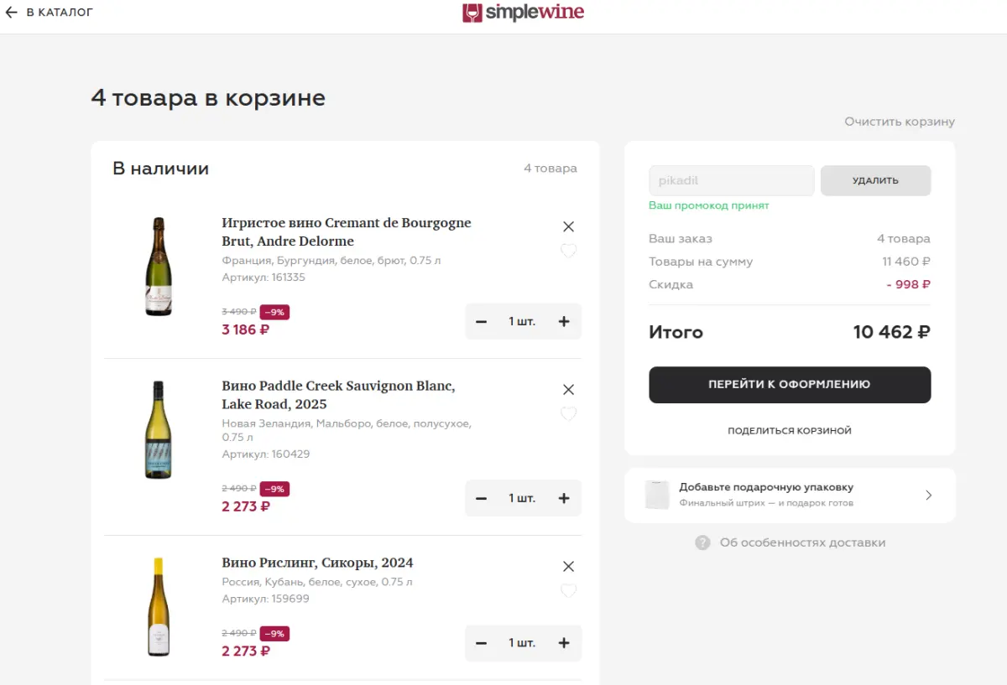The width and height of the screenshot is (1007, 685).
Task: Click Удалить to remove promo code
Action: click(x=875, y=180)
